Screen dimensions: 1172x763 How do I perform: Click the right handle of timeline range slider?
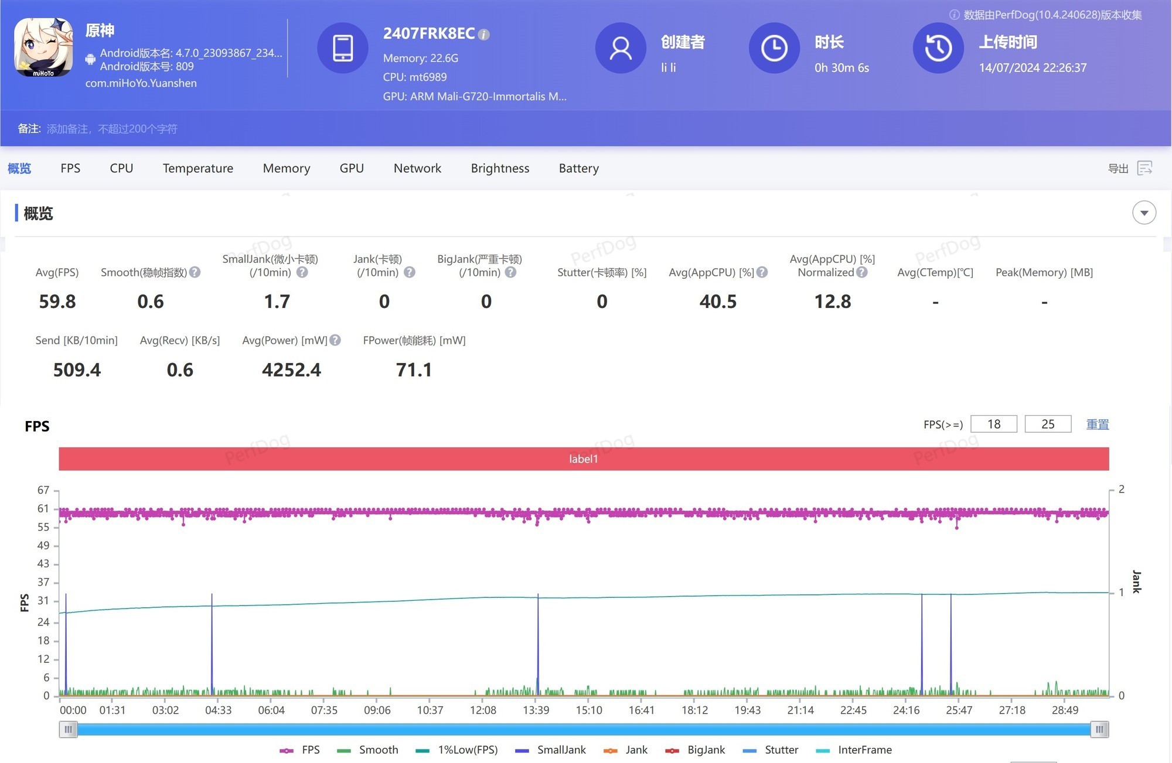[1099, 729]
